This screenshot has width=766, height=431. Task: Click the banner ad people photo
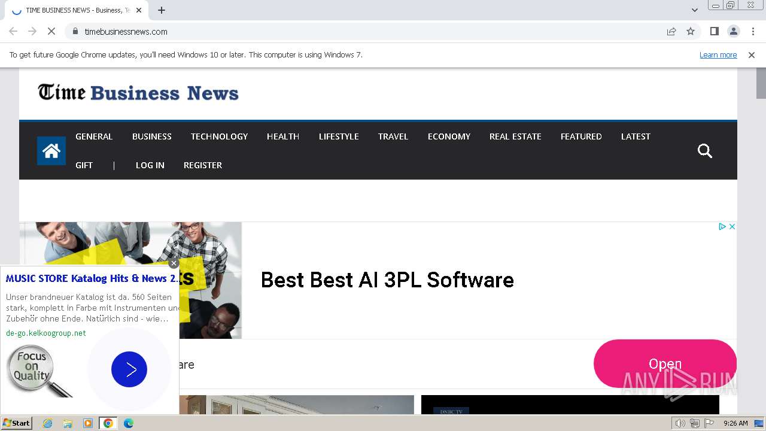pos(130,280)
